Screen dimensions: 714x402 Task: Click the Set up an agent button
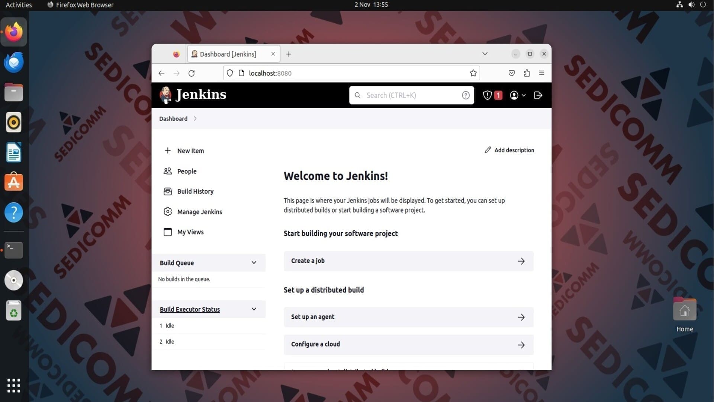click(408, 317)
